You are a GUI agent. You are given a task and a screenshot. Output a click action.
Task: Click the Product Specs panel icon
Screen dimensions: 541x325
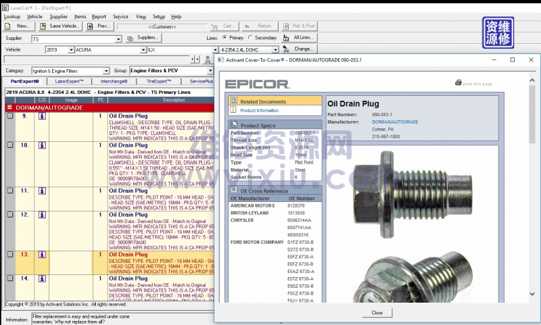(x=234, y=125)
